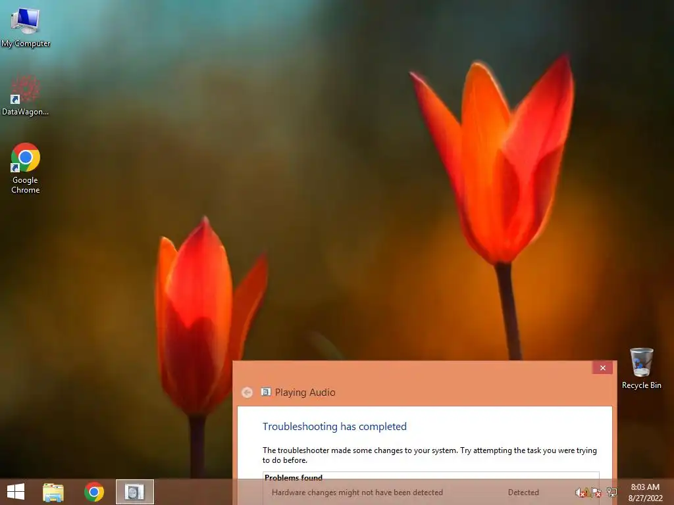This screenshot has width=674, height=505.
Task: Open the network tray icon
Action: tap(611, 493)
